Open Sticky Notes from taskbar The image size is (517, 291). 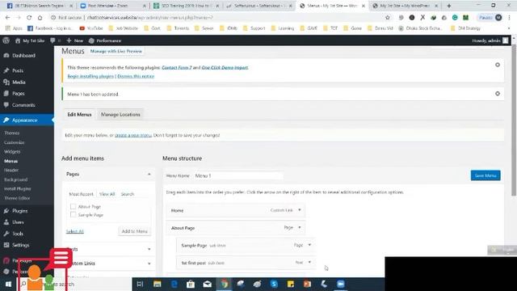(x=291, y=284)
